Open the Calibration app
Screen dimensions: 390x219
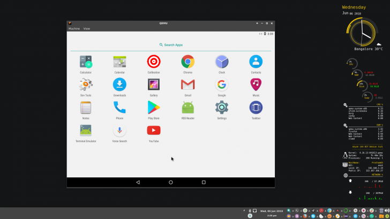click(x=154, y=61)
